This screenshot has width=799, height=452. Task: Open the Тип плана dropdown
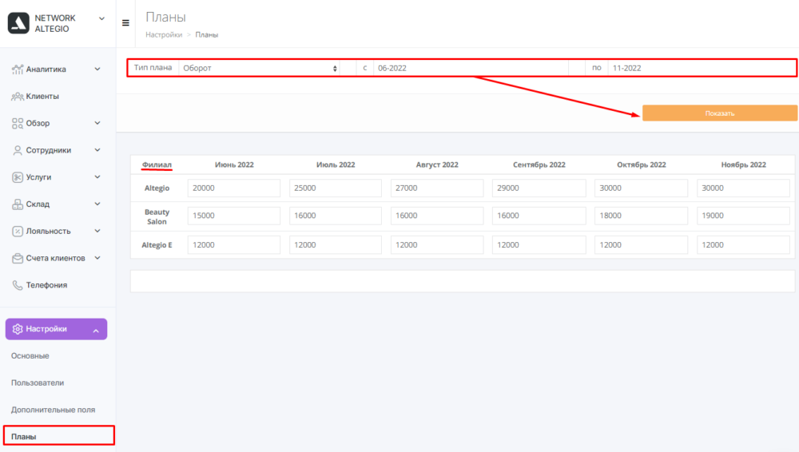(260, 69)
